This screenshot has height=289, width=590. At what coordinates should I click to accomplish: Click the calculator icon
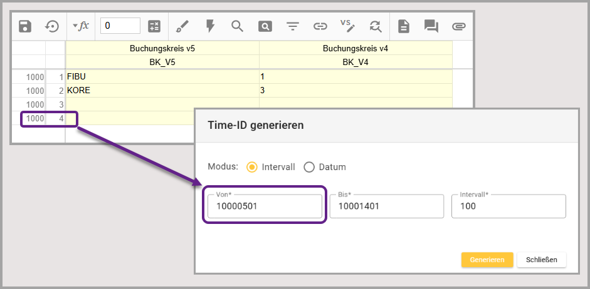154,26
